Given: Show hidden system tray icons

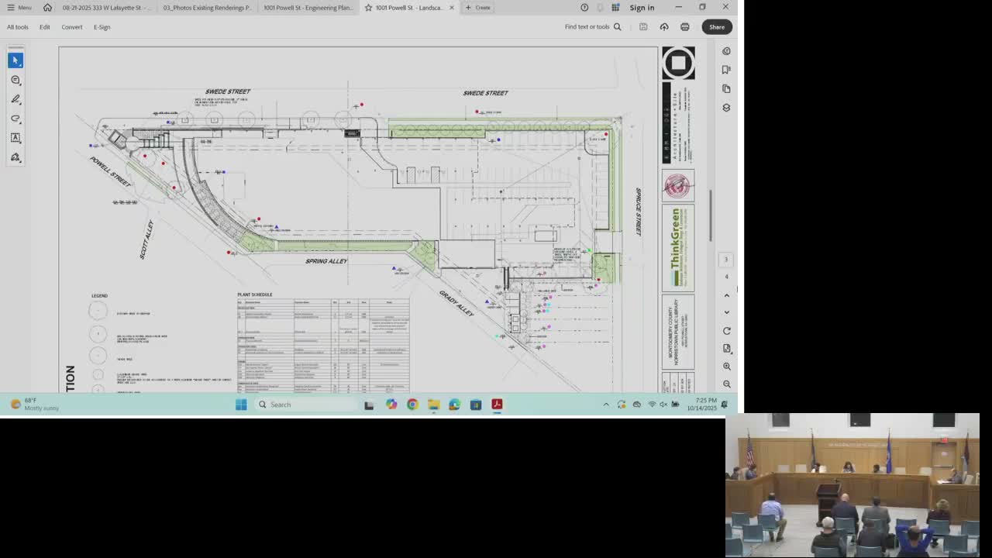Looking at the screenshot, I should click(606, 405).
